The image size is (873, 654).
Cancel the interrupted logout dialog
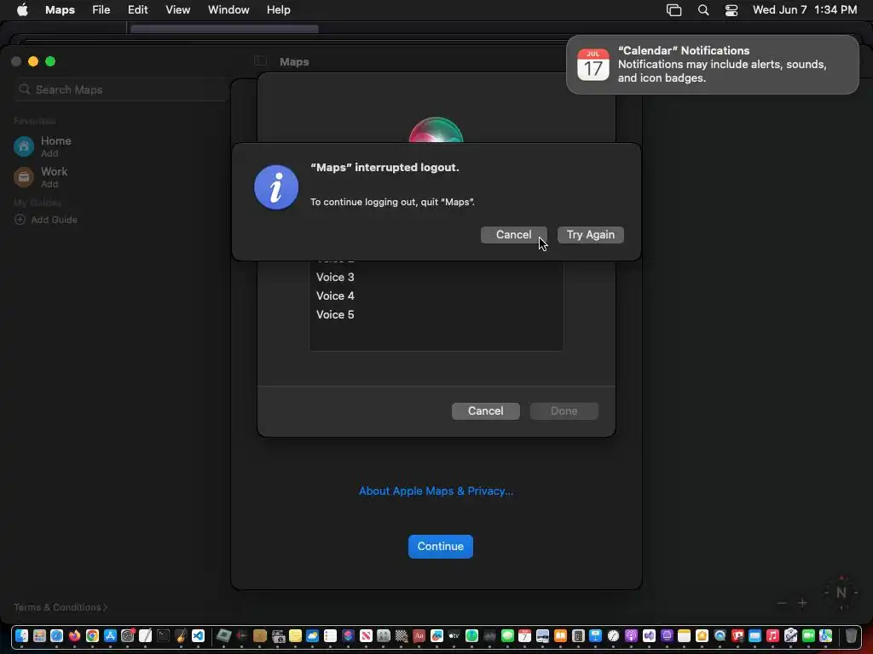513,235
